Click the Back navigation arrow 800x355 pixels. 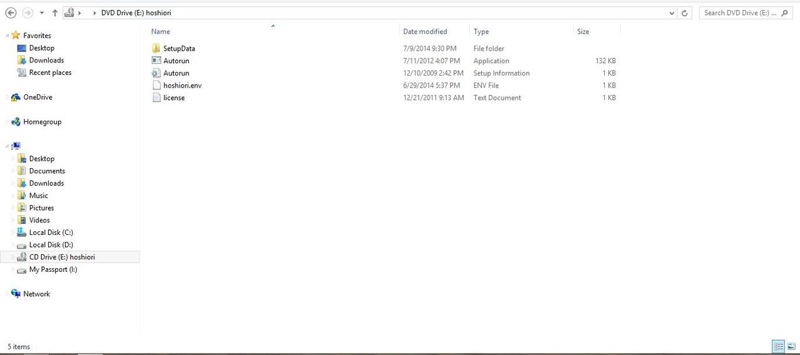coord(11,12)
